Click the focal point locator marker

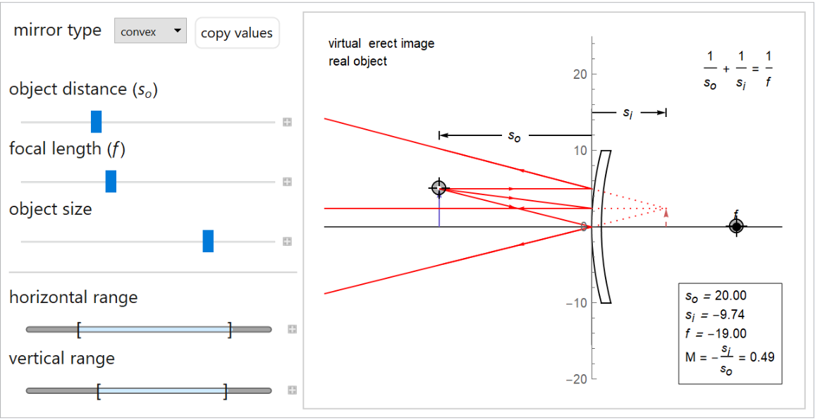click(736, 226)
